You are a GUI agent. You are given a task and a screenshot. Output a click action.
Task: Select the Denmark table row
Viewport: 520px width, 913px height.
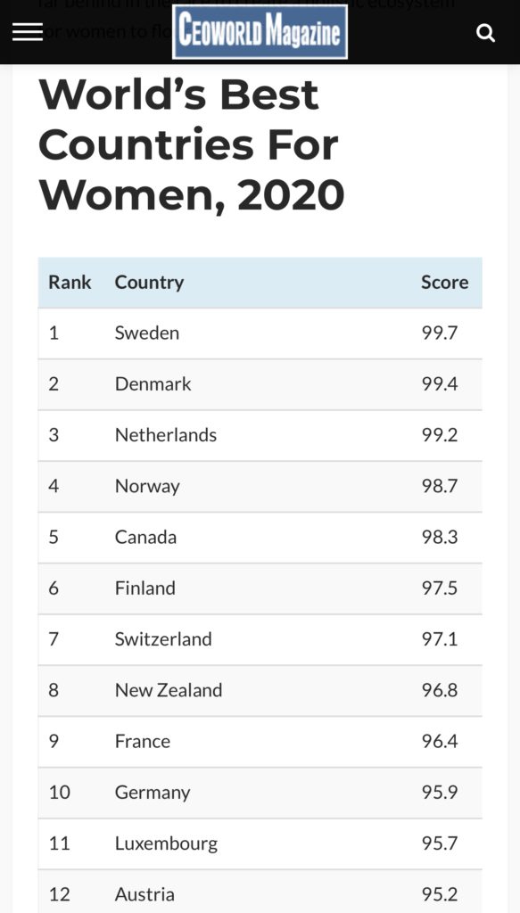tap(260, 384)
